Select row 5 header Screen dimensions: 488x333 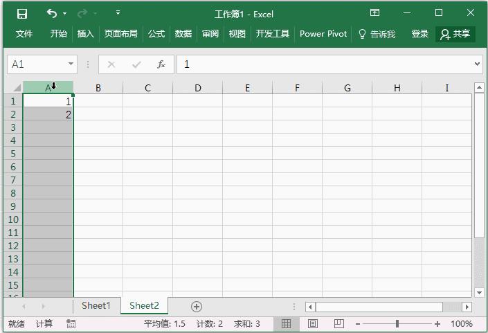[x=13, y=154]
